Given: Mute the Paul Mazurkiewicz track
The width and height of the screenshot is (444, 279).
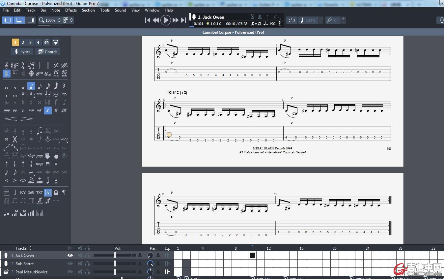Looking at the screenshot, I should point(80,272).
